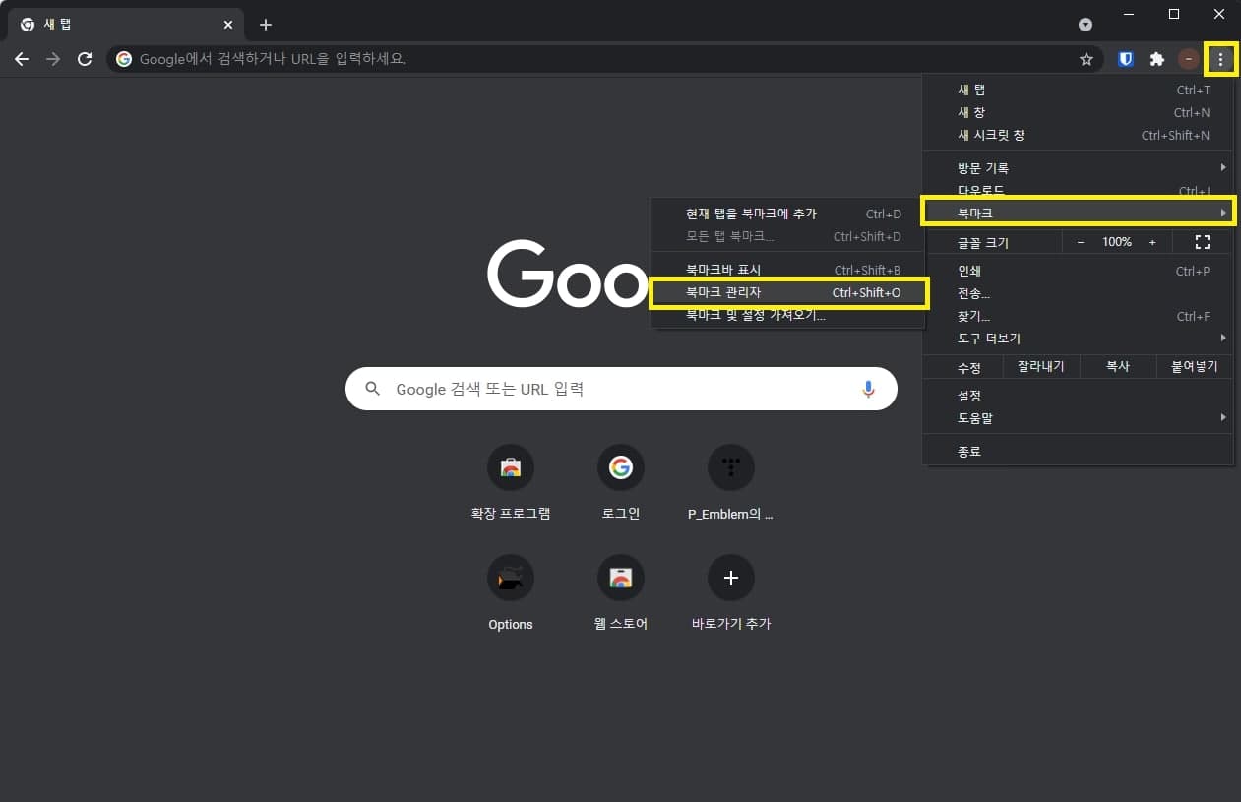This screenshot has width=1241, height=802.
Task: Open the uBlock Origin extension
Action: 1124,59
